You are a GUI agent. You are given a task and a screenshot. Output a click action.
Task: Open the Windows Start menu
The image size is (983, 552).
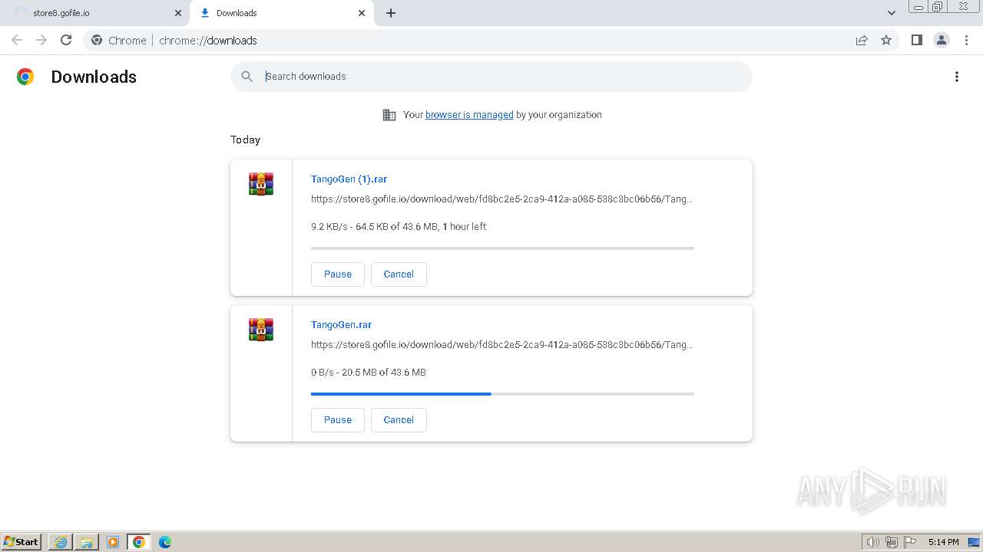point(22,542)
